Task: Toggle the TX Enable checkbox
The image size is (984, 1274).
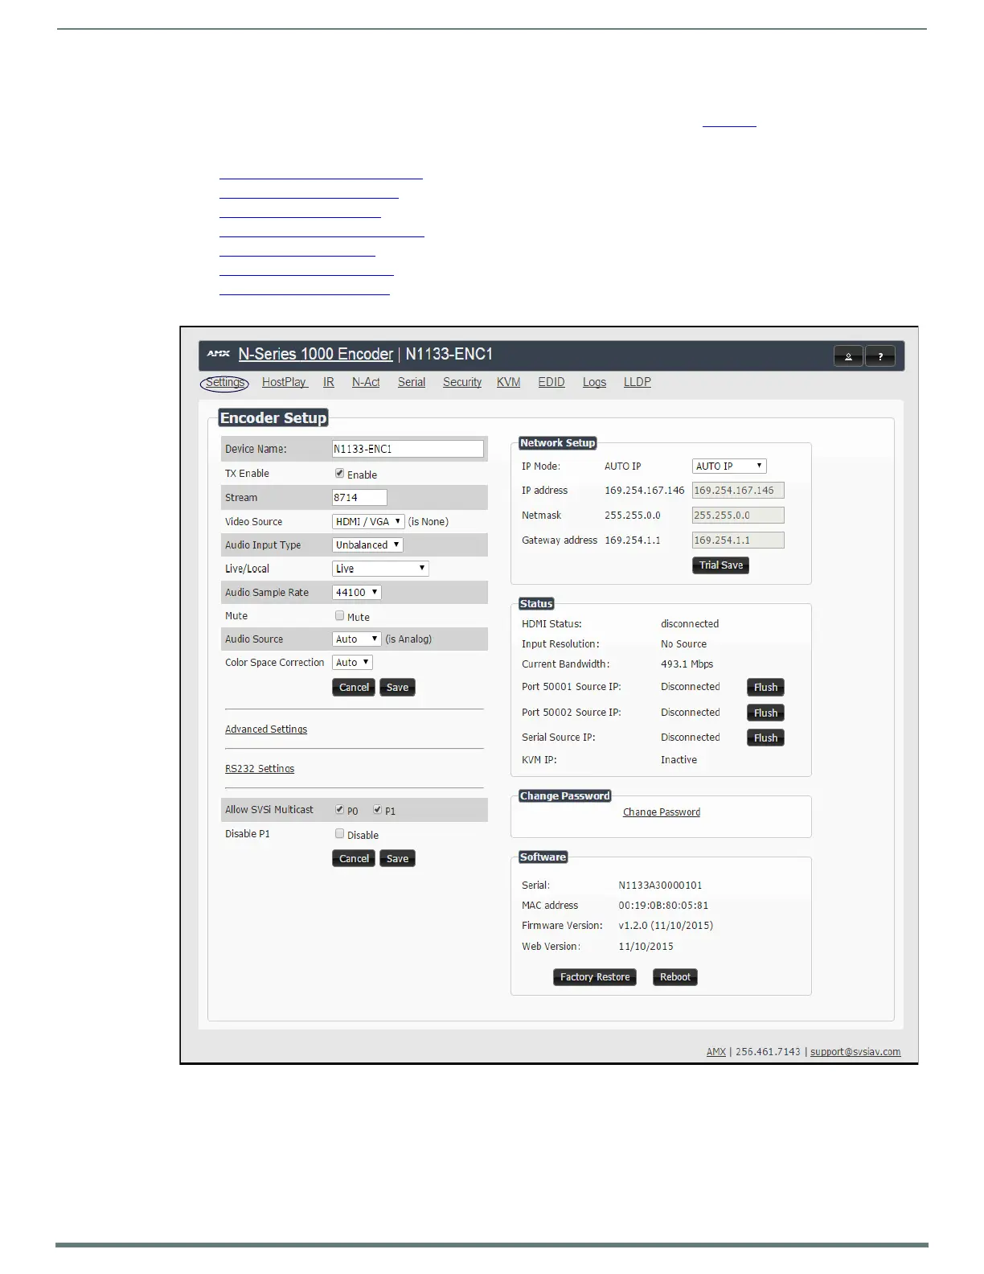Action: [x=339, y=474]
